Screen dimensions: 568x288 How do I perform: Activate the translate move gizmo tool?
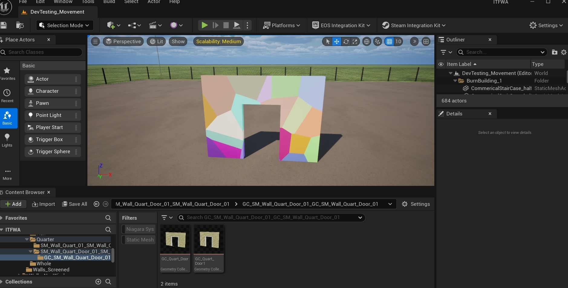click(337, 41)
